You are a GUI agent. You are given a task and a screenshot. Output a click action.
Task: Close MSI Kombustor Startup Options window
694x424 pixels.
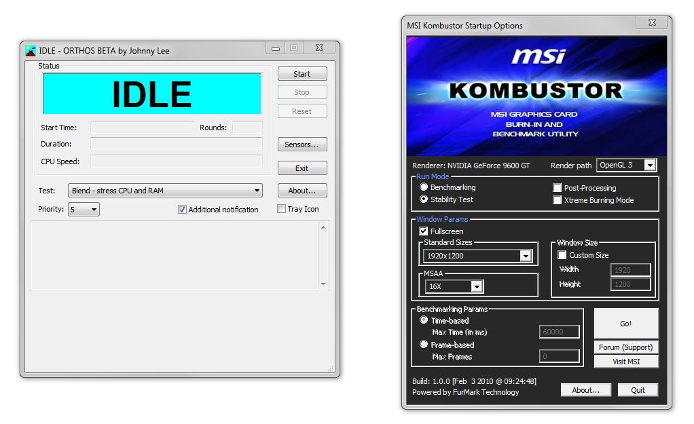pyautogui.click(x=652, y=22)
